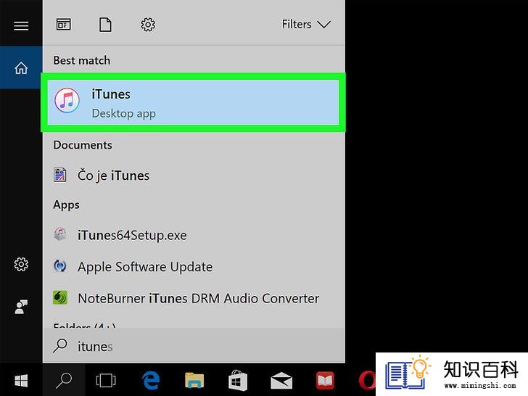The height and width of the screenshot is (396, 528).
Task: Open search settings gear in left sidebar
Action: 21,264
